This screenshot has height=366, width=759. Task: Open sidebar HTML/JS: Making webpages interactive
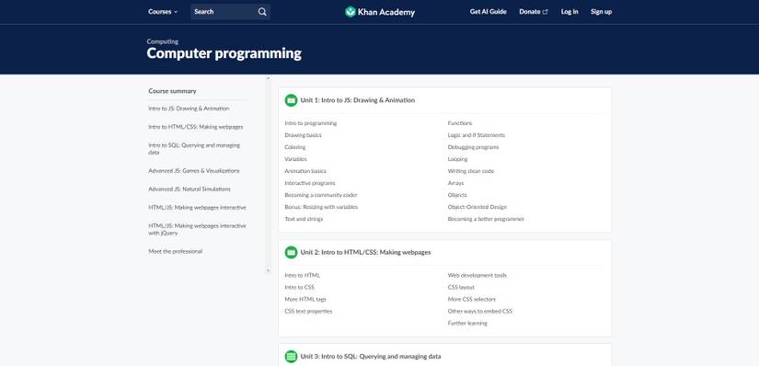pyautogui.click(x=197, y=208)
